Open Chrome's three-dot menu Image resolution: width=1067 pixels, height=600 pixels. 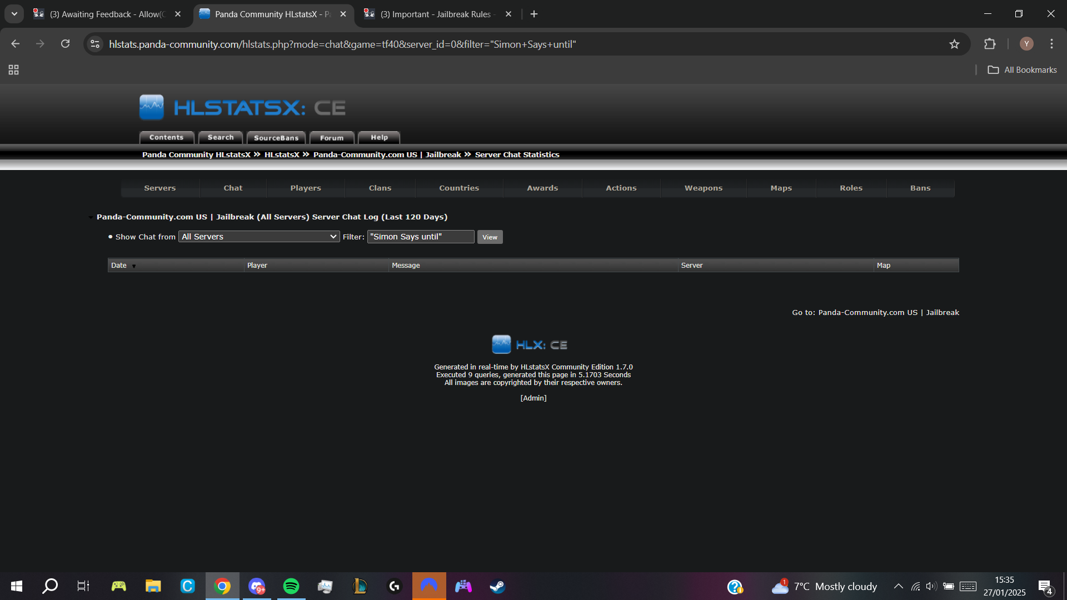coord(1051,44)
